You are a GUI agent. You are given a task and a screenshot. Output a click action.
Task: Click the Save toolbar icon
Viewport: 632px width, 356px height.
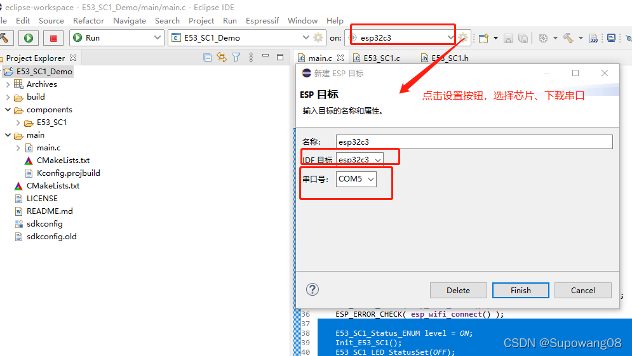pos(508,38)
